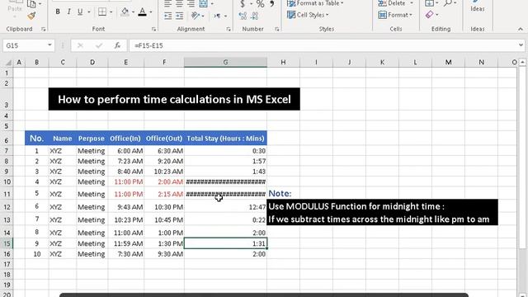528x297 pixels.
Task: Center align text
Action: (x=179, y=4)
